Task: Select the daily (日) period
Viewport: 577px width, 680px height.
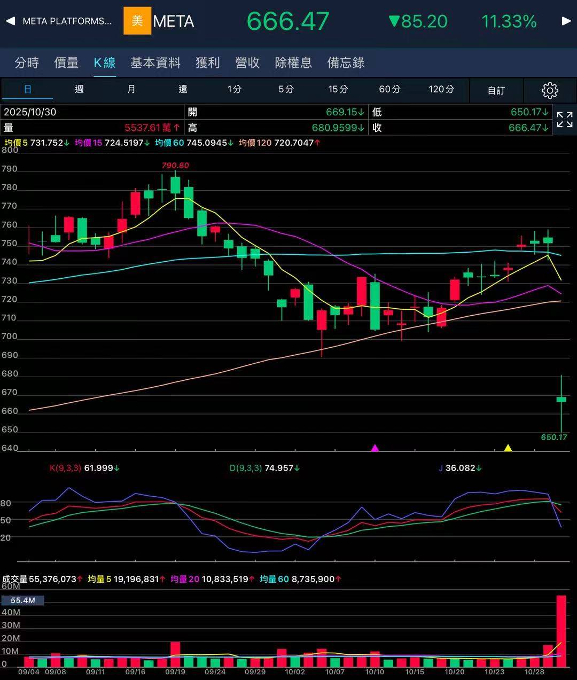Action: coord(28,89)
